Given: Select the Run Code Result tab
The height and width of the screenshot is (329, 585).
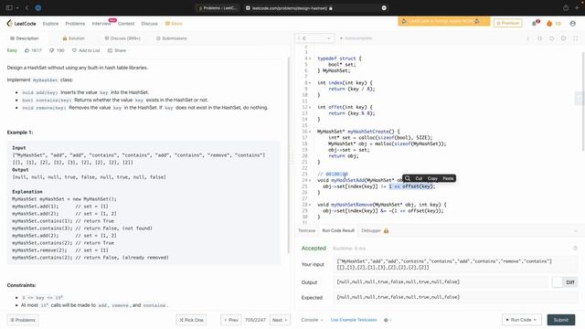Looking at the screenshot, I should pyautogui.click(x=338, y=231).
